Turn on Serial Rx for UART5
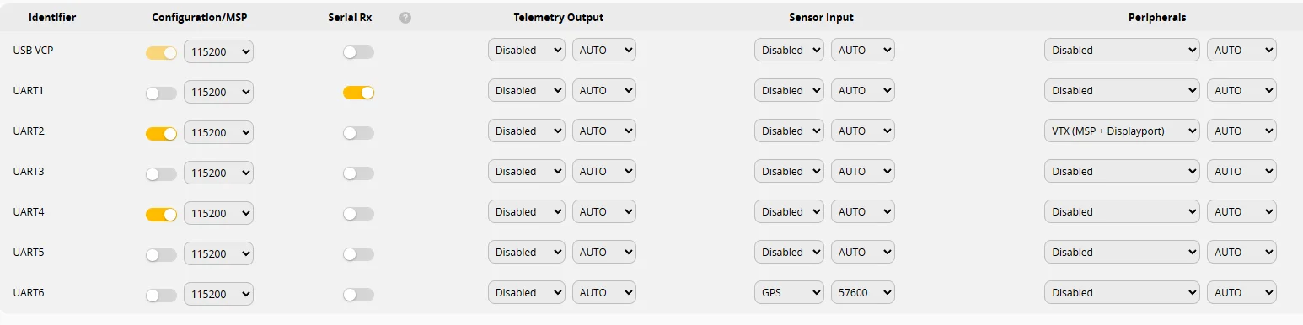 tap(358, 254)
